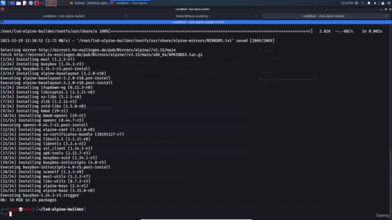Switch to the first root@kali terminal tab

click(x=64, y=16)
